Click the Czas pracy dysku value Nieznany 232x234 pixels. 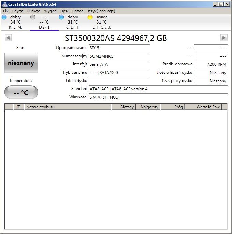coord(211,81)
